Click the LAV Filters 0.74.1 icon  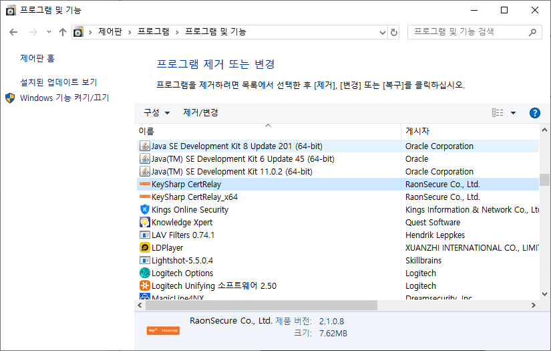coord(144,235)
